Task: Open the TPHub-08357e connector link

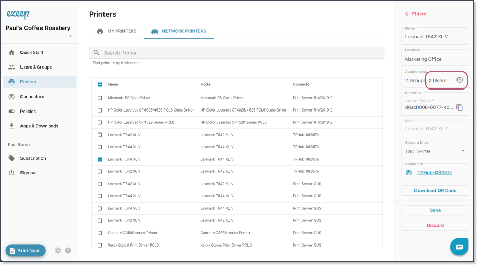Action: pos(434,172)
